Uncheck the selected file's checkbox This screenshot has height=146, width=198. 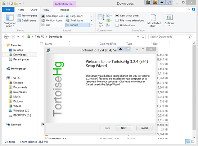[x=43, y=125]
